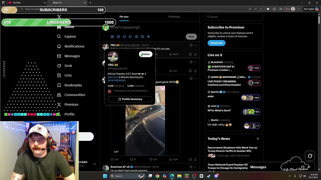The image size is (321, 180).
Task: Open the @H4YNESKING mention link
Action: coord(117,80)
